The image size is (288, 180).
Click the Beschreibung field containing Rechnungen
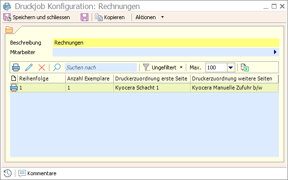(166, 43)
